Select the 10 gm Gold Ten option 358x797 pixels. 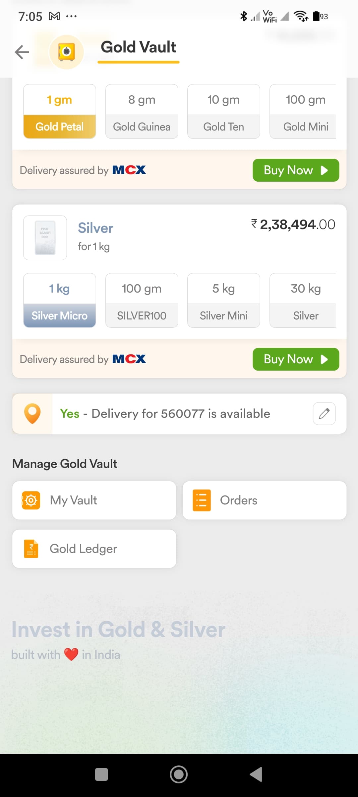pos(224,111)
